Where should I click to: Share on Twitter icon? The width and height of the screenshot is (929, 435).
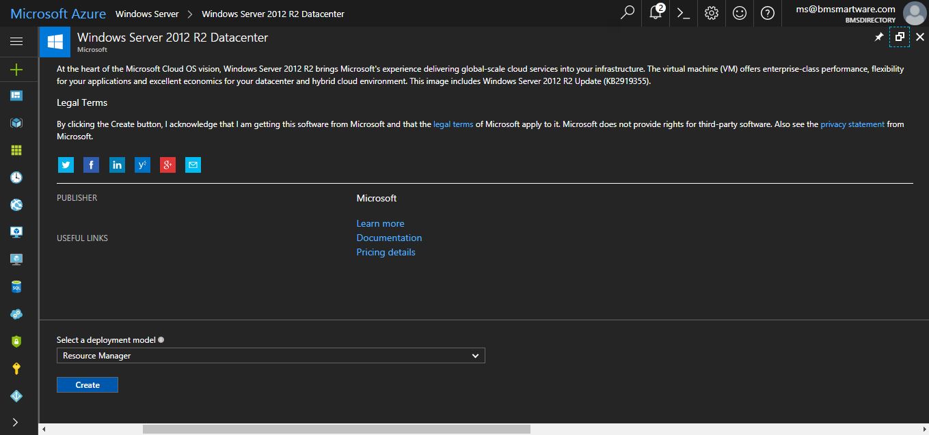coord(66,165)
